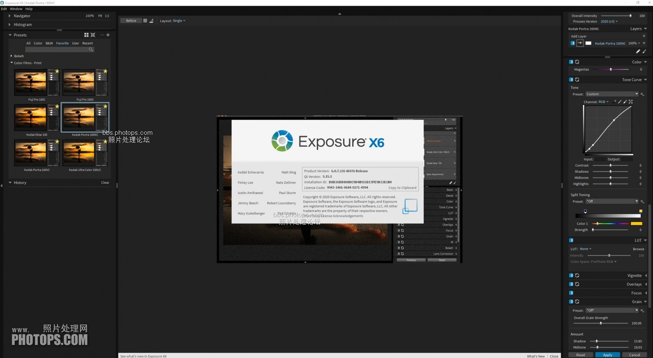
Task: Click the Before button
Action: (131, 21)
